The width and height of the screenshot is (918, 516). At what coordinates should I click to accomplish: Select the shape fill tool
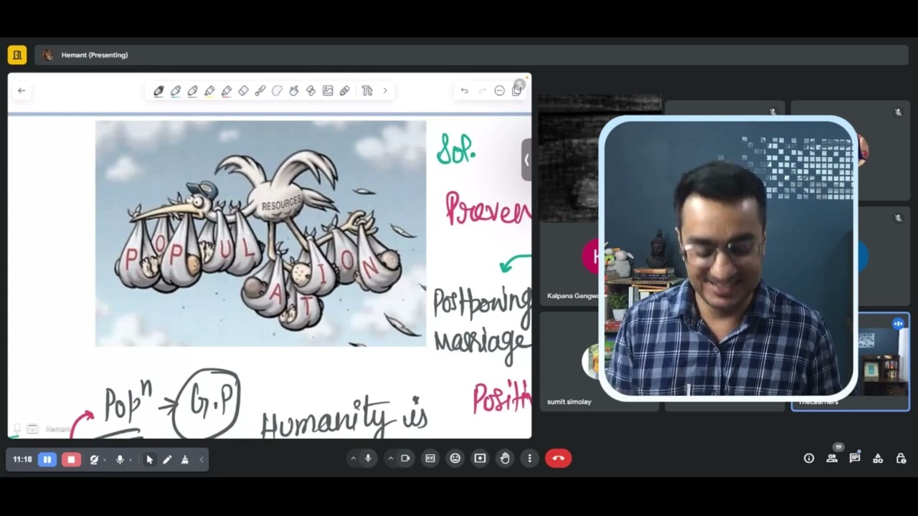coord(311,90)
